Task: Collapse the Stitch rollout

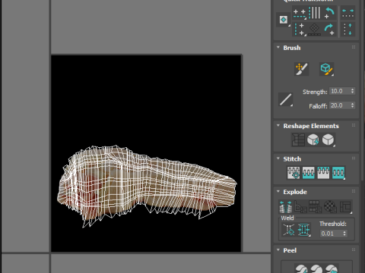Action: (278, 158)
